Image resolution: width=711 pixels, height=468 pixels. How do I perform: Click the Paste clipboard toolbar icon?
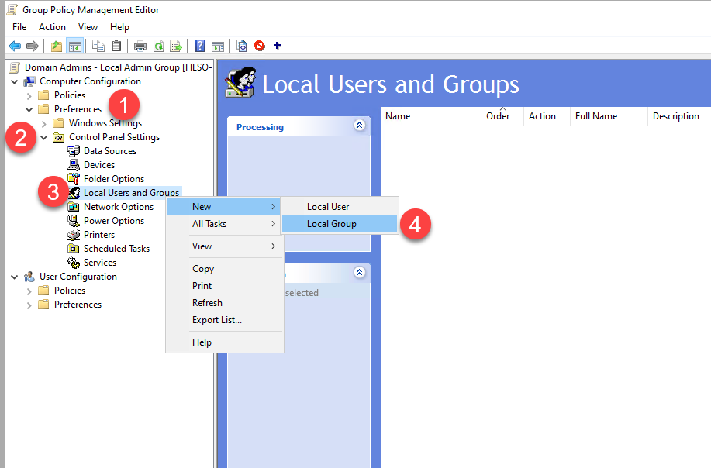[x=116, y=46]
